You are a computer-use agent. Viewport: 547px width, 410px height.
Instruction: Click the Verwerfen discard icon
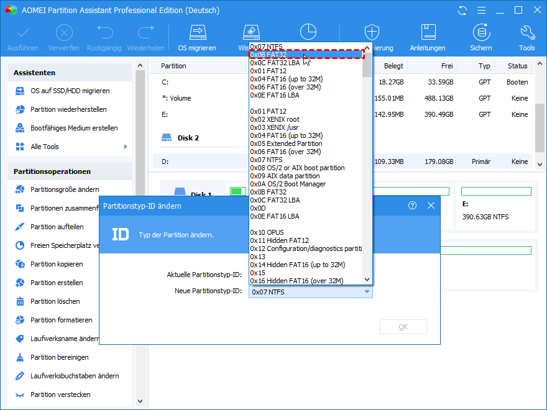tap(64, 33)
